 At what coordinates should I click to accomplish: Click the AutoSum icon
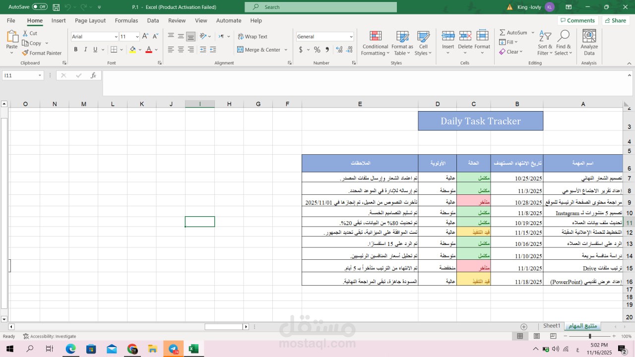click(x=514, y=32)
